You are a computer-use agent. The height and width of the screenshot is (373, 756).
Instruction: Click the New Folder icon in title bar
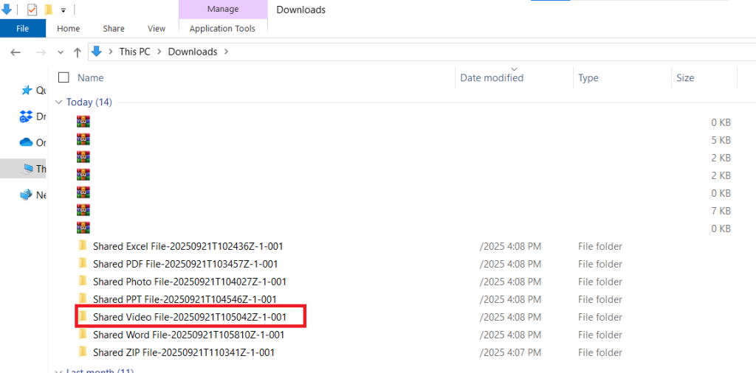[x=49, y=10]
